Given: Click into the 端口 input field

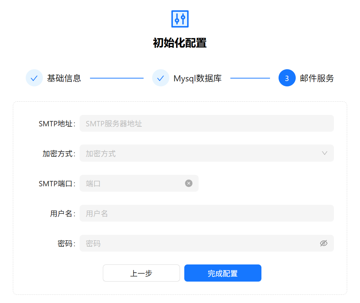Looking at the screenshot, I should coord(134,183).
